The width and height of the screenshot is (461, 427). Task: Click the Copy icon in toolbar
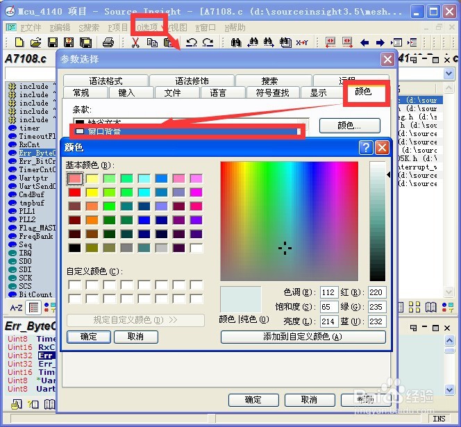[152, 42]
